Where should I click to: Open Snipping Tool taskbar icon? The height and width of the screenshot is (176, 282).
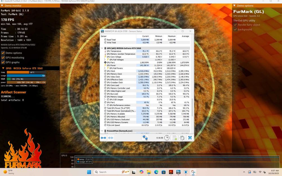[193, 172]
